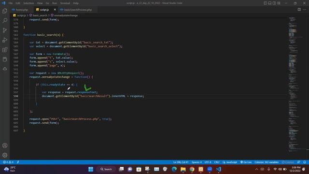The image size is (309, 174).
Task: Open the Go menu
Action: coord(47,3)
